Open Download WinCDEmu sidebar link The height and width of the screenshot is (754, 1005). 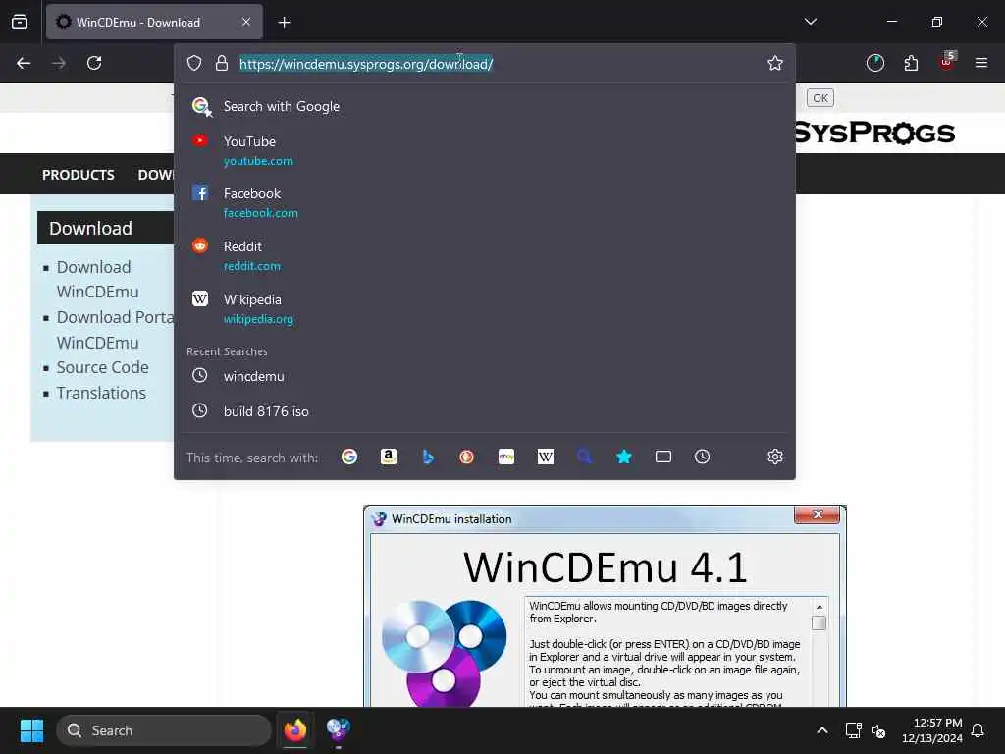[97, 280]
